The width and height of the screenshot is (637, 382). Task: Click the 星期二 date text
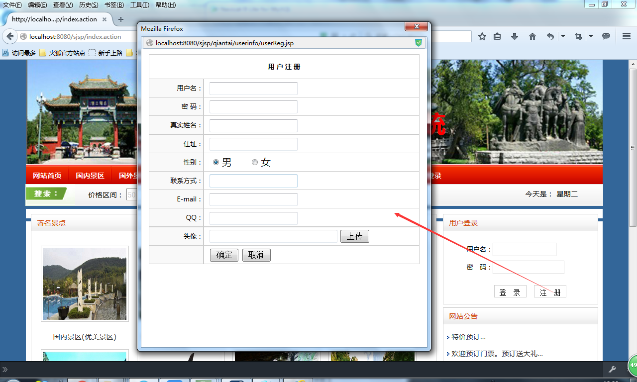click(567, 194)
